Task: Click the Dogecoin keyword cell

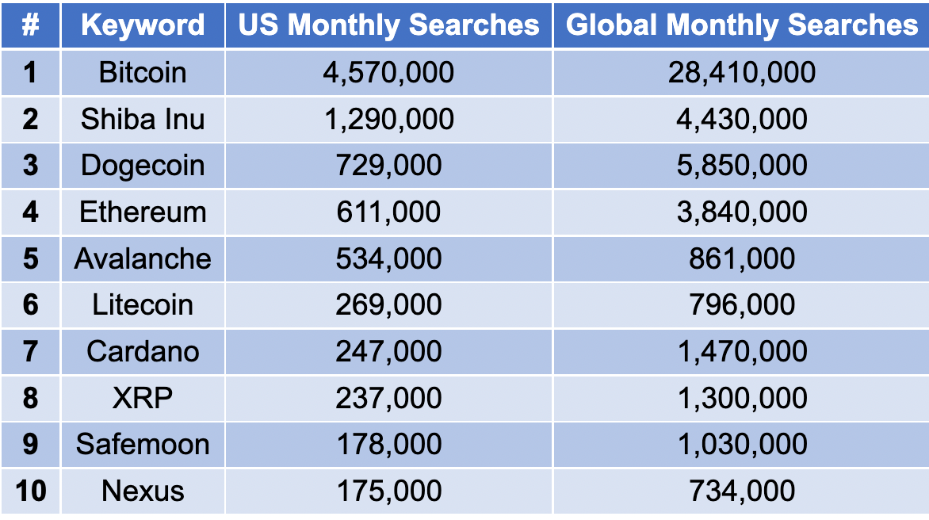Action: tap(143, 165)
